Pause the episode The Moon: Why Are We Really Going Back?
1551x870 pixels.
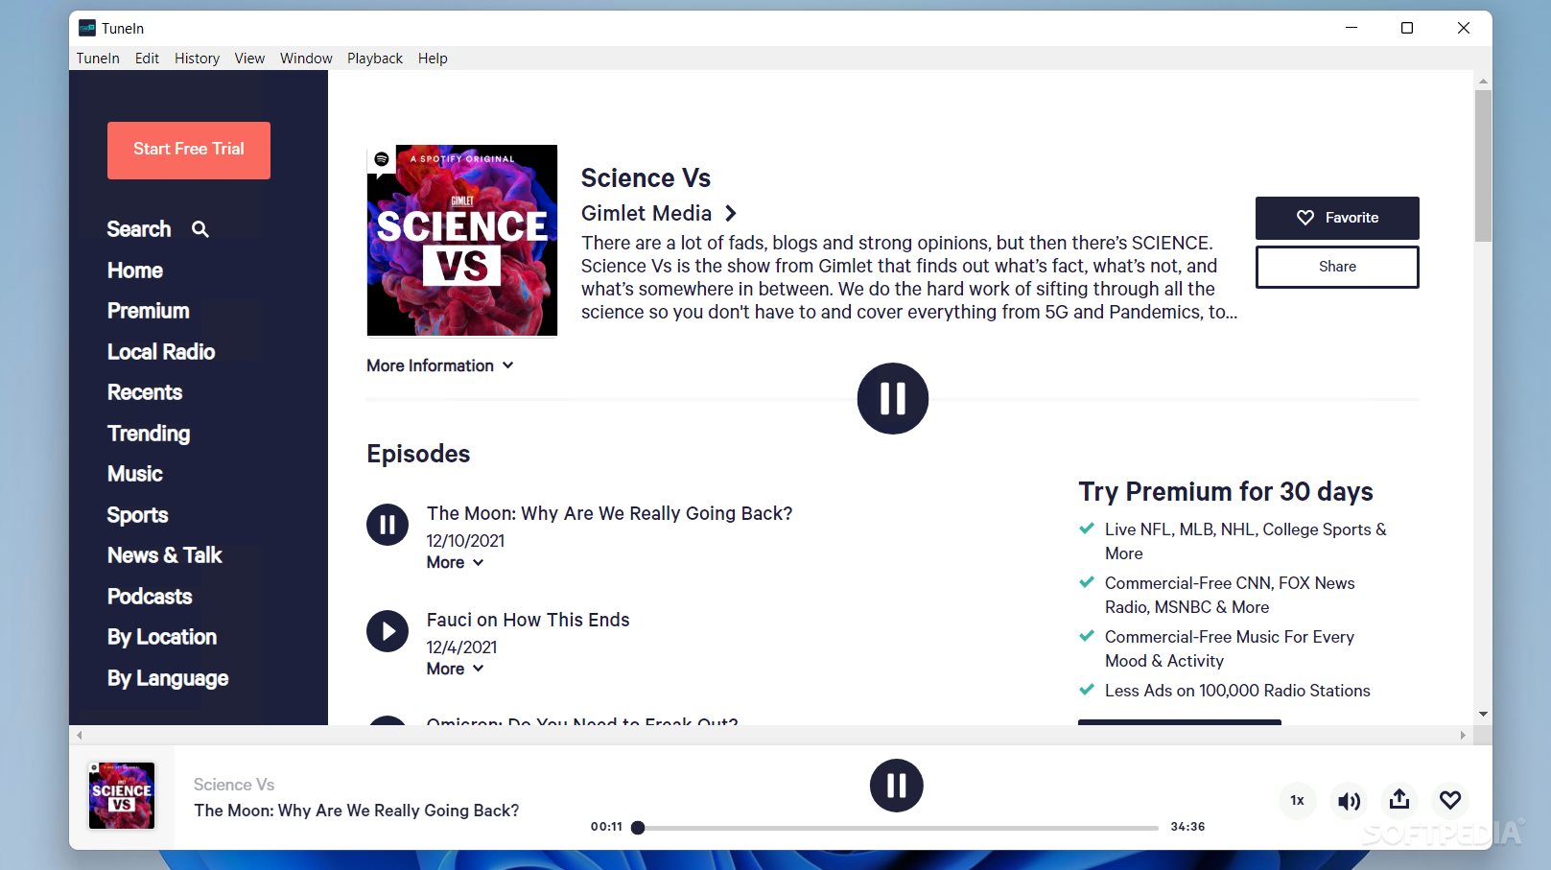tap(387, 524)
